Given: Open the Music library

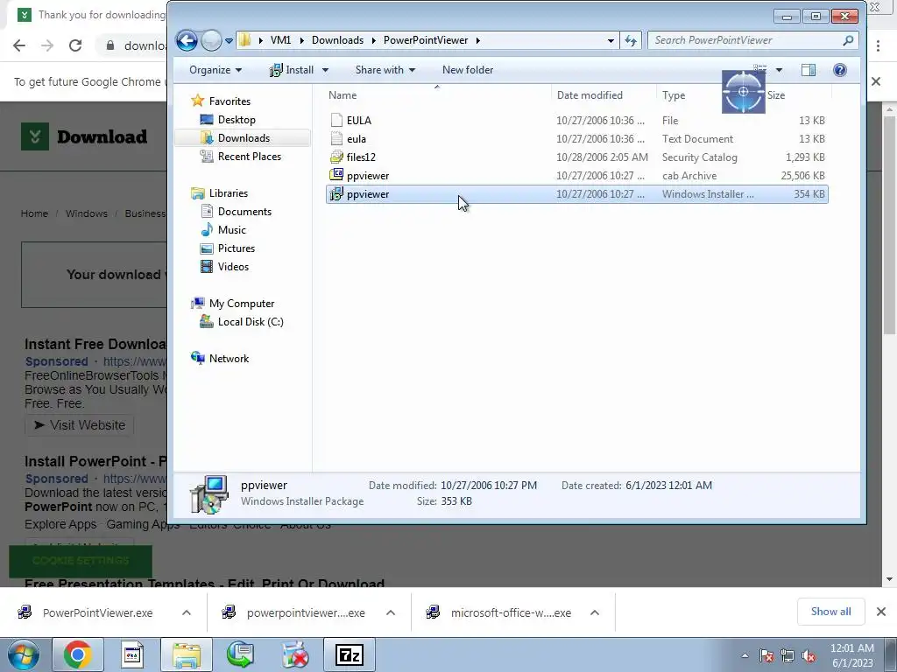Looking at the screenshot, I should pos(231,230).
